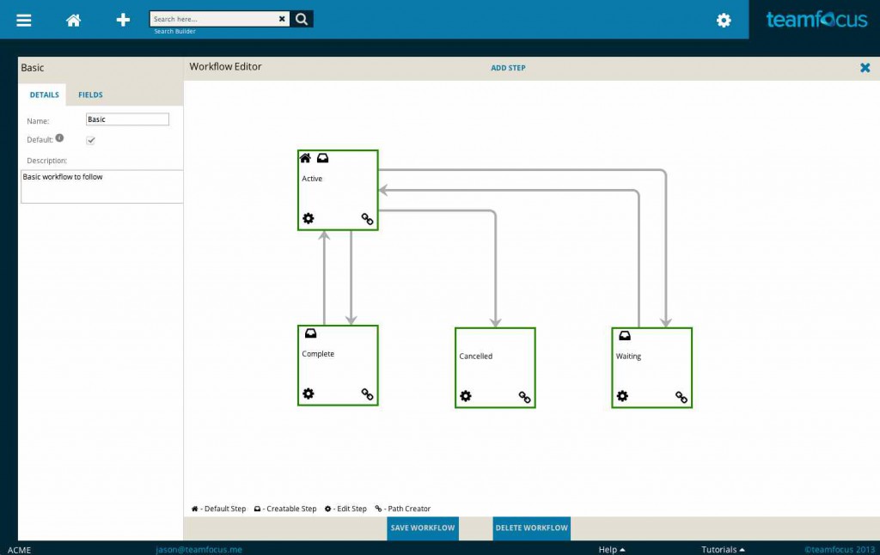Screen dimensions: 880x555
Task: Click the Path Creator icon on the Active step
Action: (368, 219)
